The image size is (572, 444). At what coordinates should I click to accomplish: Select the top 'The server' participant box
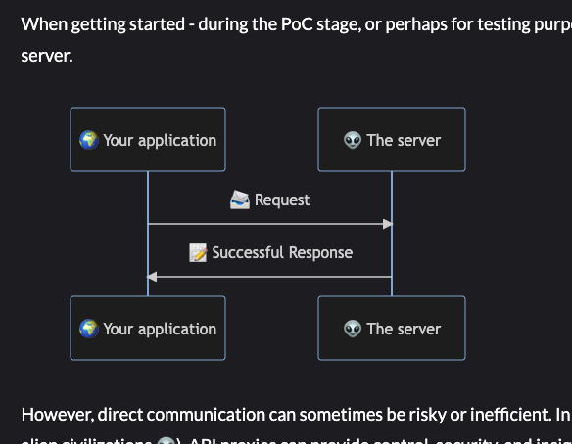[x=392, y=139]
